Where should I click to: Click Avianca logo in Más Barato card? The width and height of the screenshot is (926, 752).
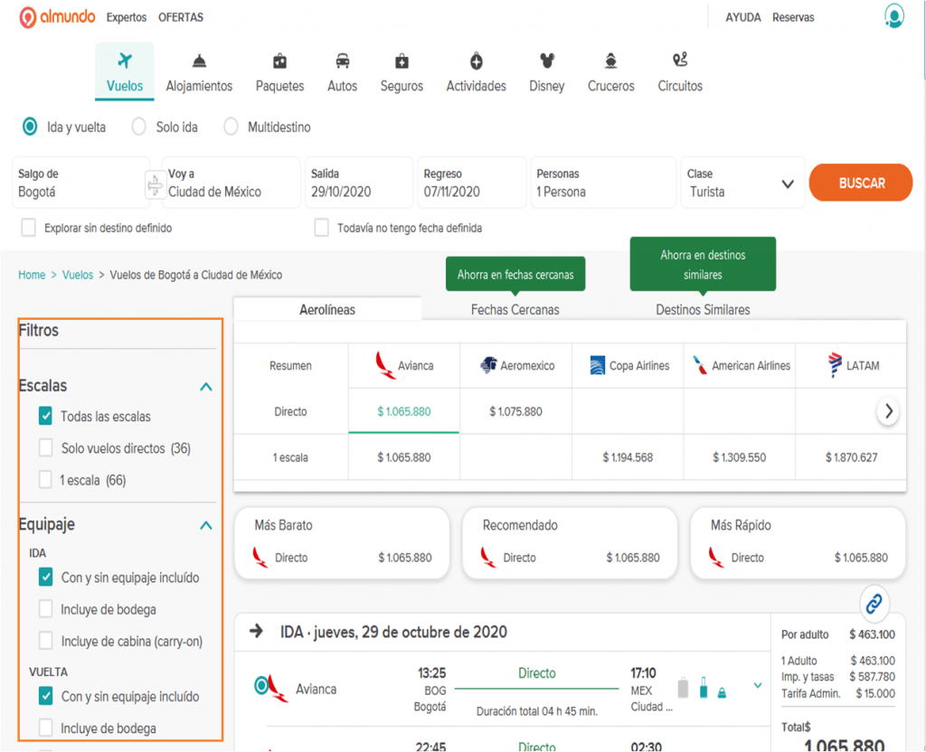tap(260, 557)
